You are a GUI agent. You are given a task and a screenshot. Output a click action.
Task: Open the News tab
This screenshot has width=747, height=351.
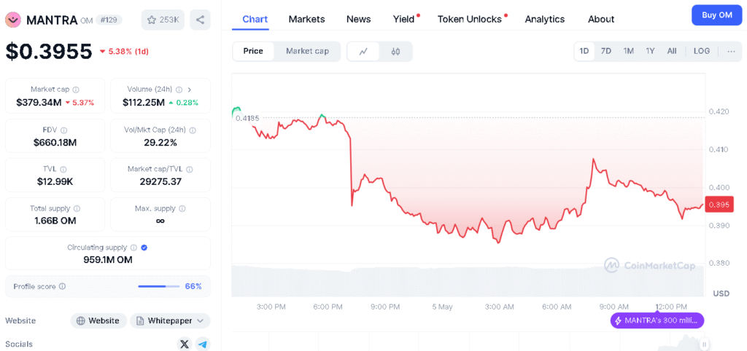click(x=359, y=19)
